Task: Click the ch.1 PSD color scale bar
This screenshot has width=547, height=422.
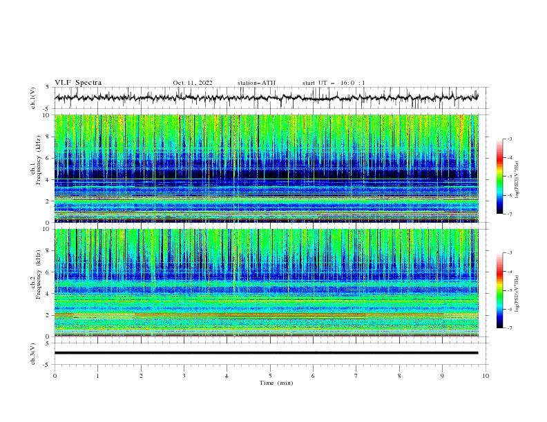Action: pos(499,177)
